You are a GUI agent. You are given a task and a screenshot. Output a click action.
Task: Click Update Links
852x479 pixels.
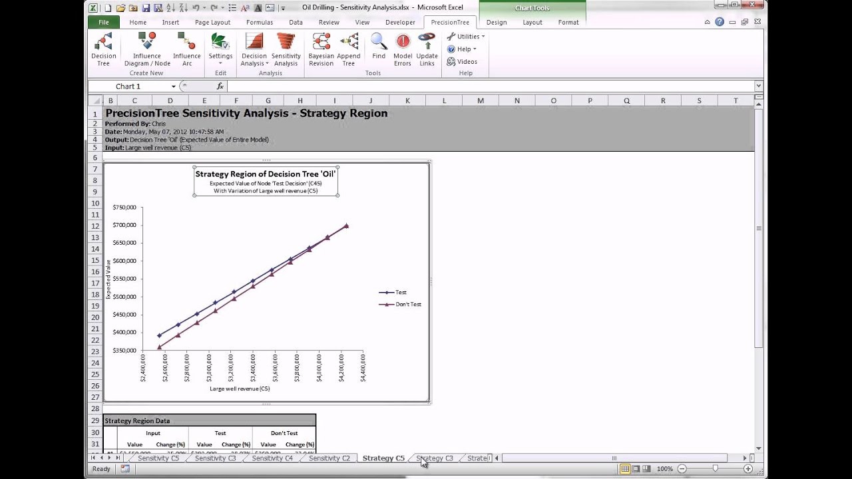tap(427, 49)
